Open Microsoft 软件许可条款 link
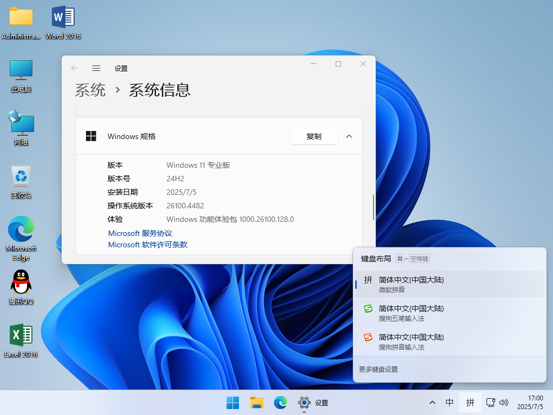The height and width of the screenshot is (415, 553). (x=148, y=245)
